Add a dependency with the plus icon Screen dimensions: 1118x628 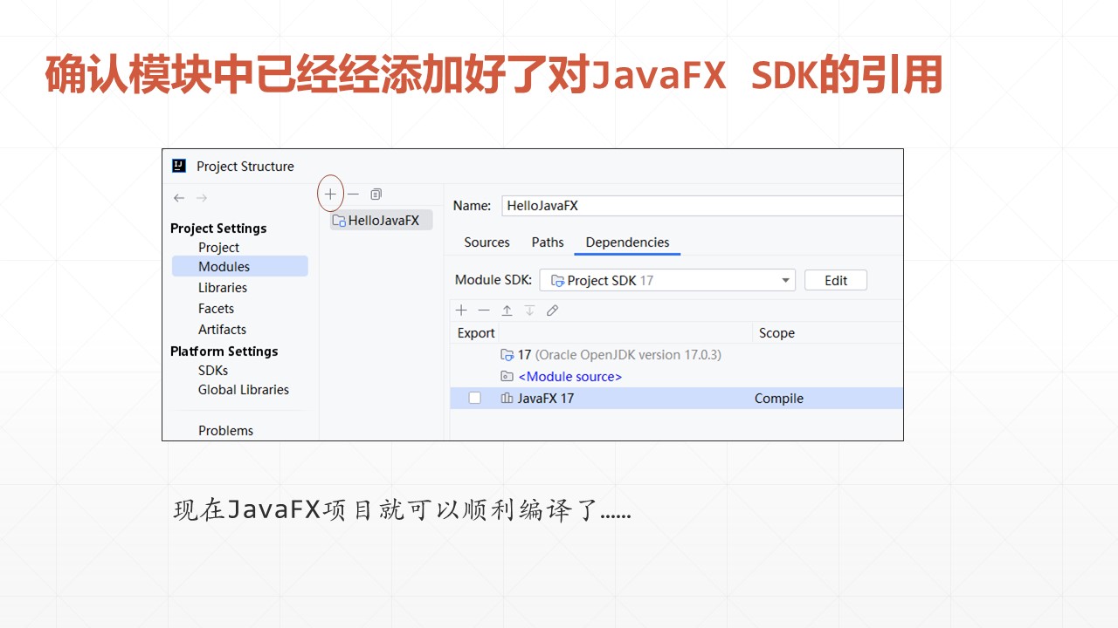click(x=461, y=311)
